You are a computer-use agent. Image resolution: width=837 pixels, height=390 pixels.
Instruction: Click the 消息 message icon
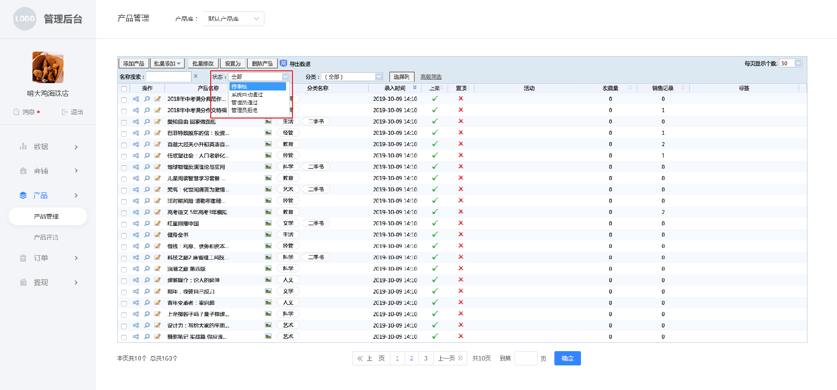[16, 112]
